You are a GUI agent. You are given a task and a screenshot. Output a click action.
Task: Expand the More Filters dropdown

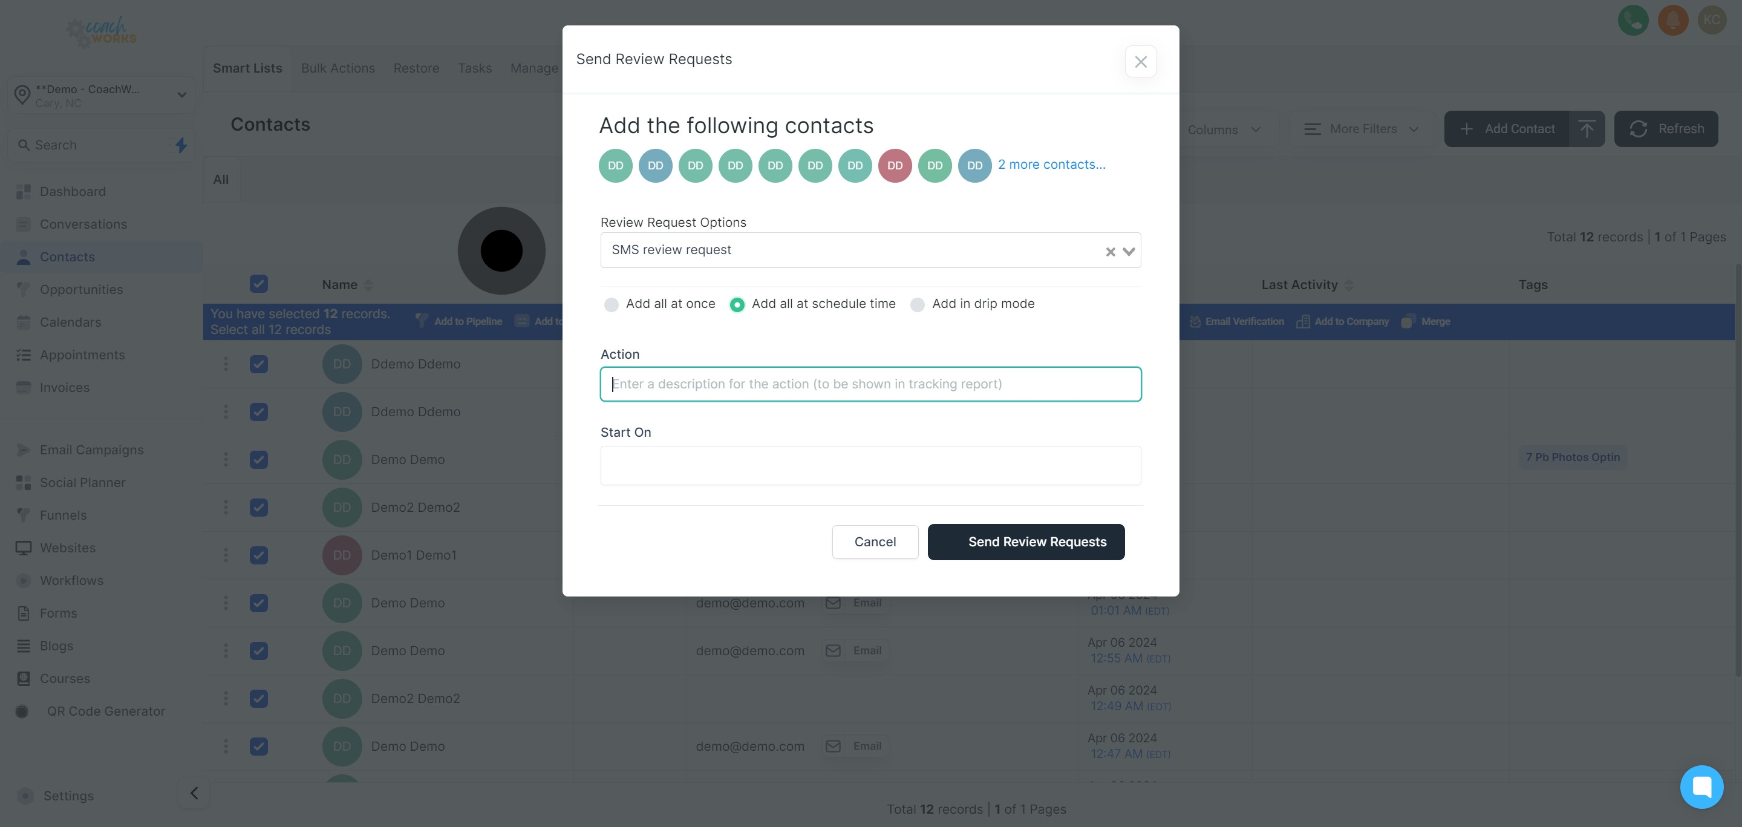[1362, 129]
